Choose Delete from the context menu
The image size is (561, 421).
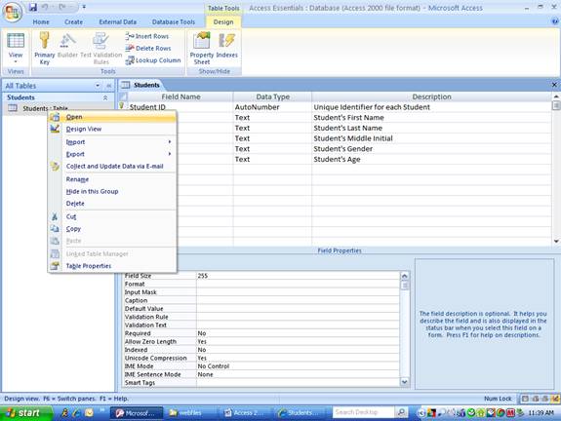[x=112, y=203]
